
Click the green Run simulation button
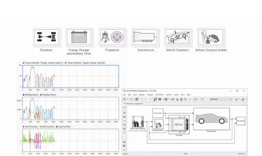[181, 99]
